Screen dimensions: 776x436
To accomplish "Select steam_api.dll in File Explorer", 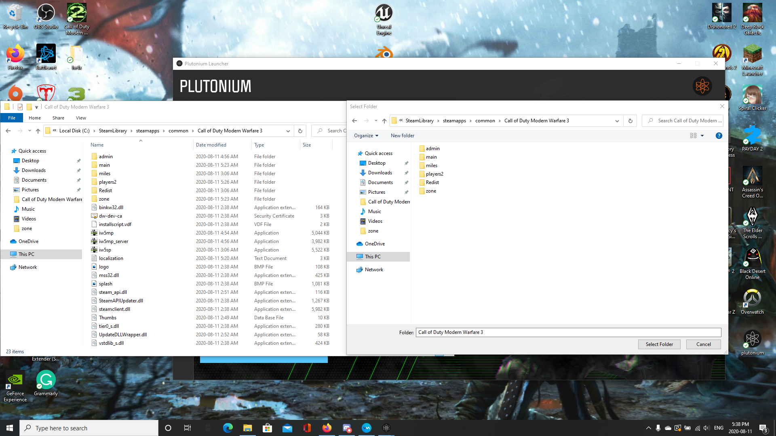I will pos(113,292).
